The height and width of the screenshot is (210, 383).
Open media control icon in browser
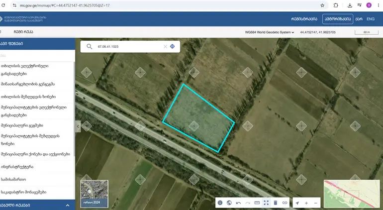(359, 5)
